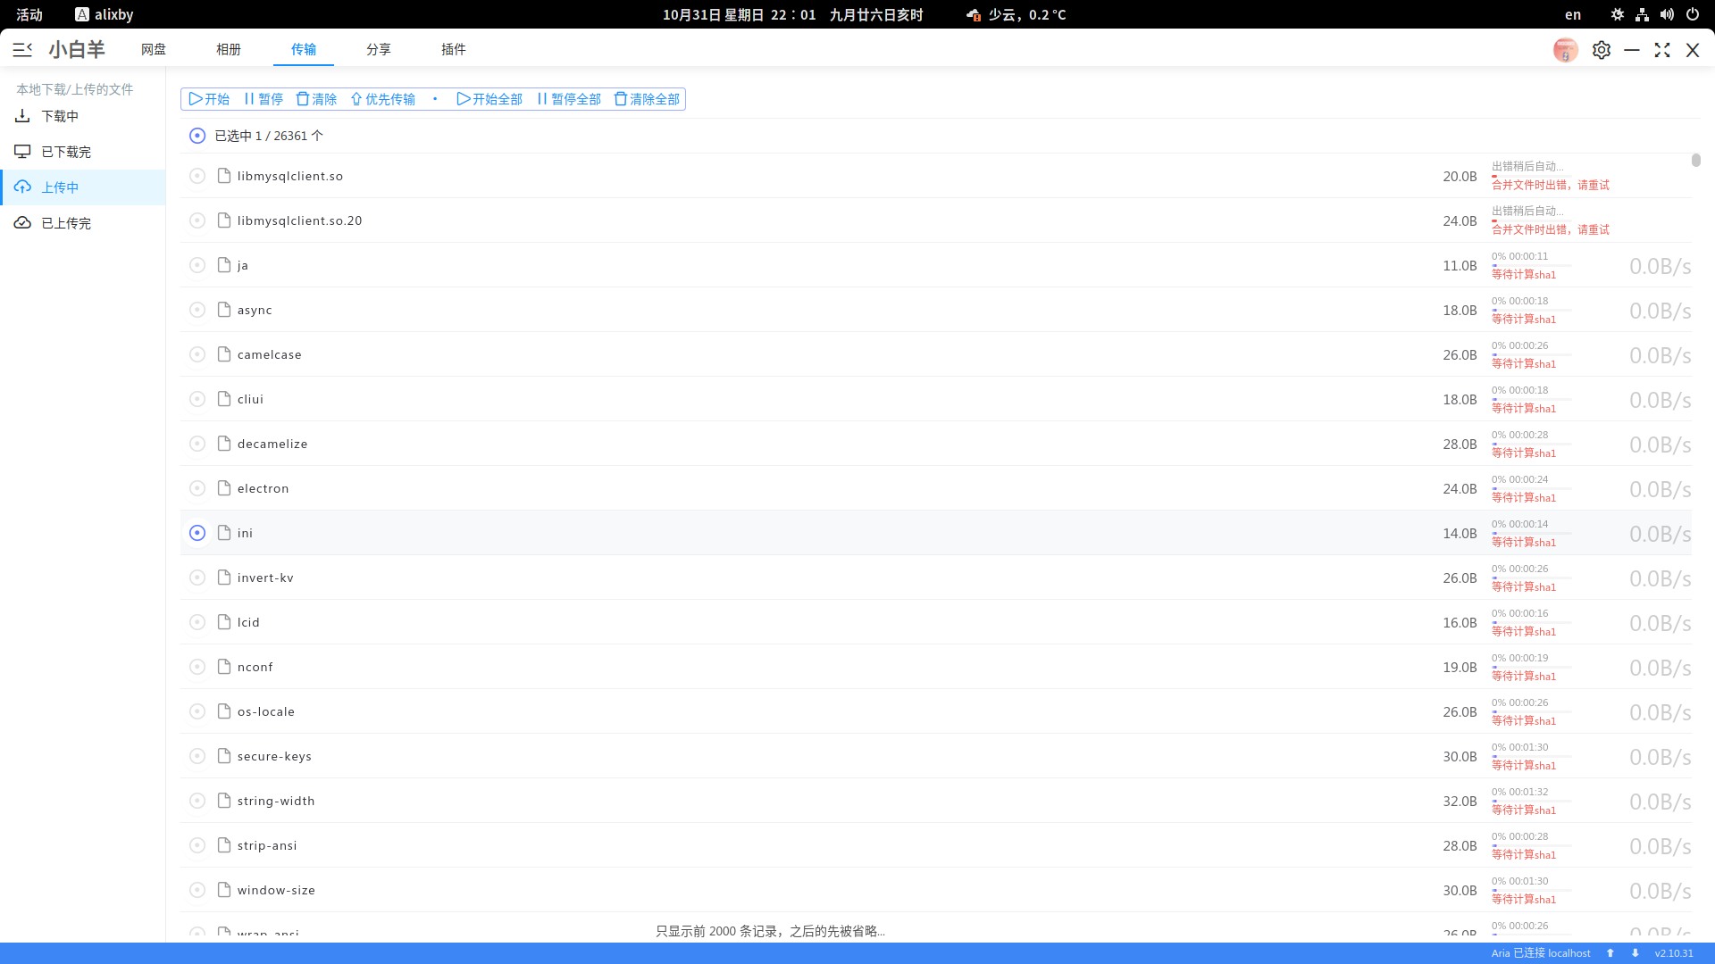The image size is (1715, 964).
Task: Select checkbox for invert-kv file
Action: [x=197, y=578]
